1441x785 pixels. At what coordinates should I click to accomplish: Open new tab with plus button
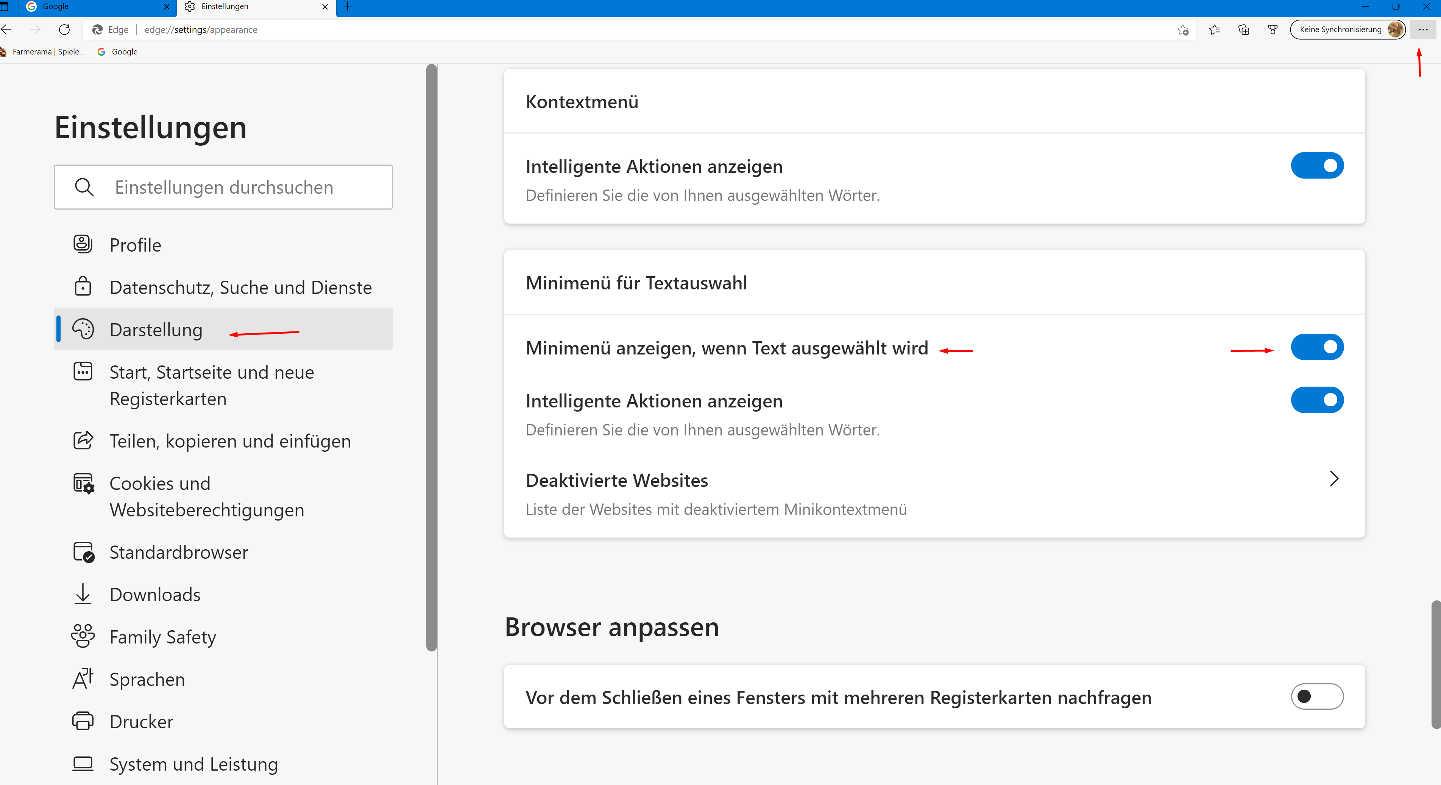(x=348, y=7)
